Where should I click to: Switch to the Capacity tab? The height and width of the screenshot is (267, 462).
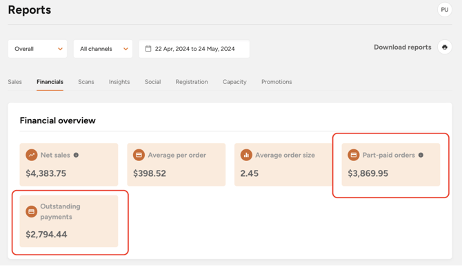(x=234, y=82)
